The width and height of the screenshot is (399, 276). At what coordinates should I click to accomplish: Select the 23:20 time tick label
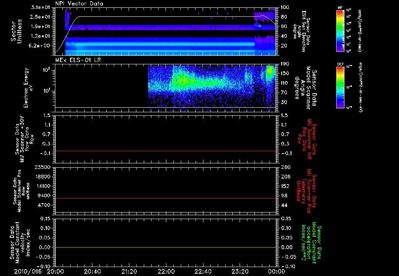click(240, 271)
